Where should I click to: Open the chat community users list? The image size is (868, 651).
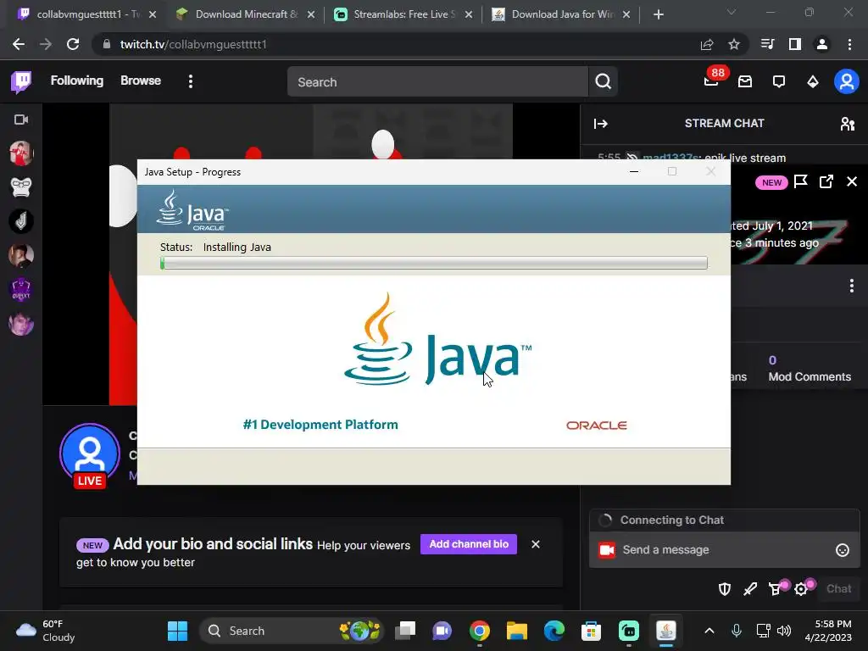847,124
